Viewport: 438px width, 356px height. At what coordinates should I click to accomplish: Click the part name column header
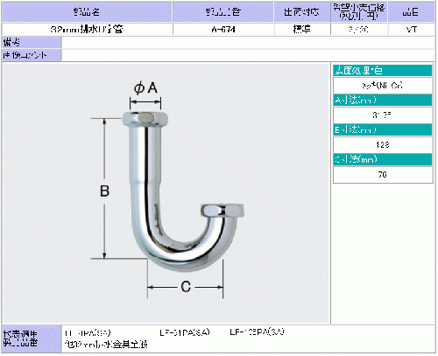[x=87, y=12]
